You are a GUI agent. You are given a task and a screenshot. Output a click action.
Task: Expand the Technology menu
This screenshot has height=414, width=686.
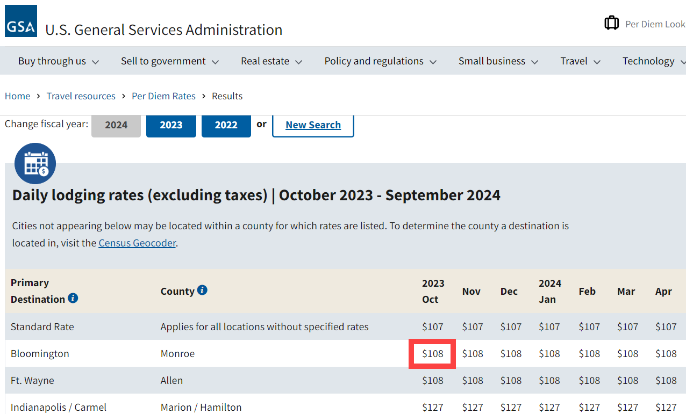pyautogui.click(x=652, y=61)
